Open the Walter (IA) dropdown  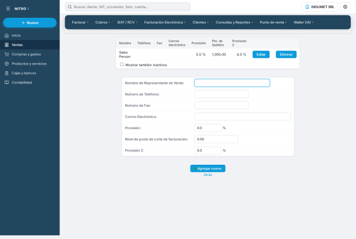tap(304, 22)
